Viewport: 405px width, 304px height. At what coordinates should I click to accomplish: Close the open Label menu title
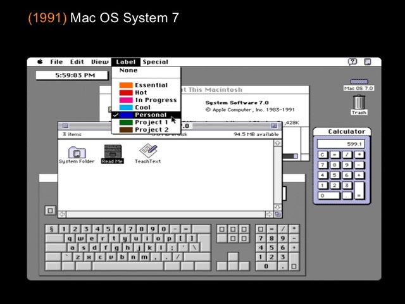tap(126, 62)
